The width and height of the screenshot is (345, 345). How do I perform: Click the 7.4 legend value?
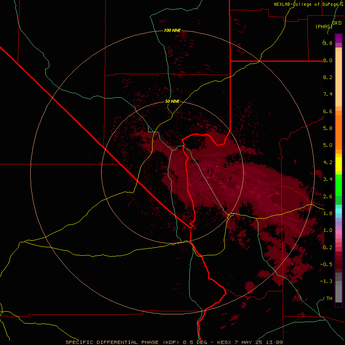coord(328,94)
